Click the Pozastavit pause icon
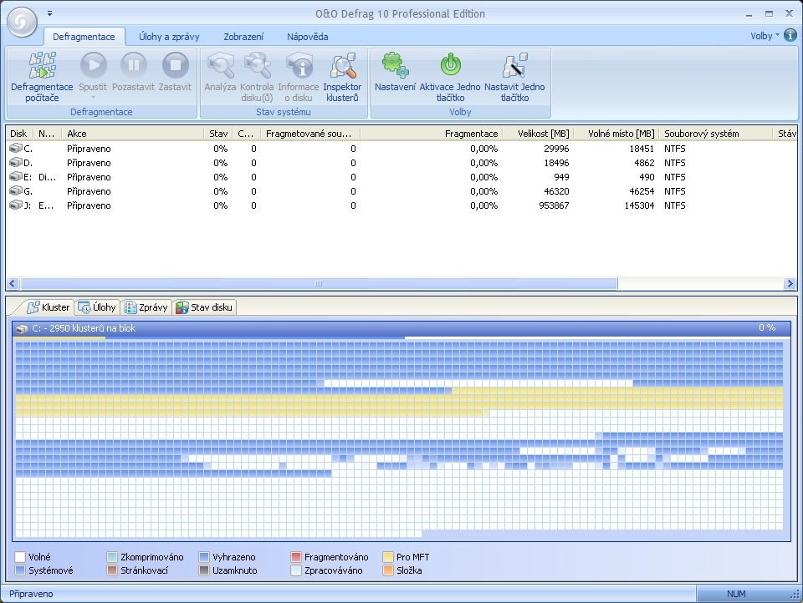The image size is (803, 603). (x=133, y=65)
